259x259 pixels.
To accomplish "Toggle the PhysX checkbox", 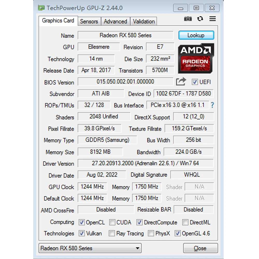I will click(151, 233).
